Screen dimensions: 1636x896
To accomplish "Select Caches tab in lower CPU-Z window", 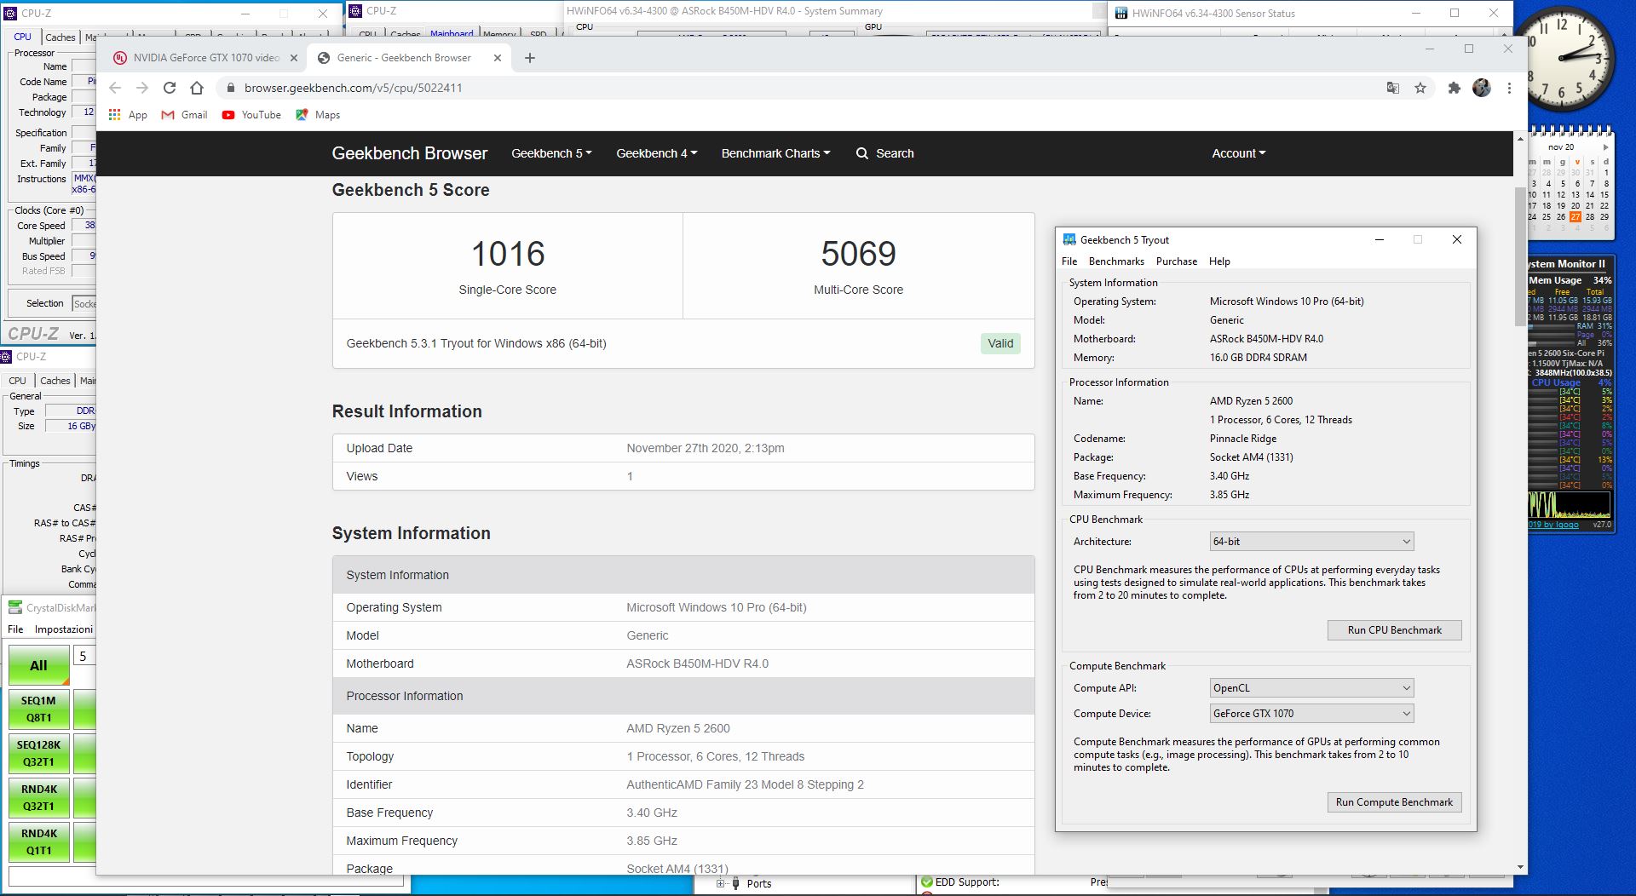I will (55, 381).
